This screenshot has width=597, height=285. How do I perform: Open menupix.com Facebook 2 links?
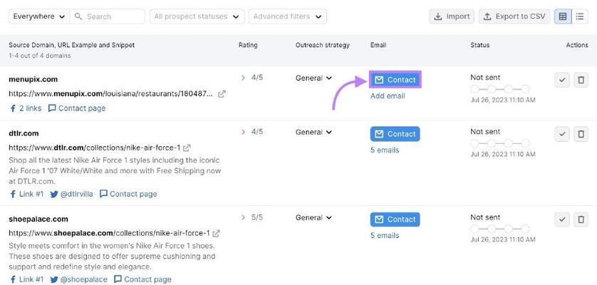point(26,108)
